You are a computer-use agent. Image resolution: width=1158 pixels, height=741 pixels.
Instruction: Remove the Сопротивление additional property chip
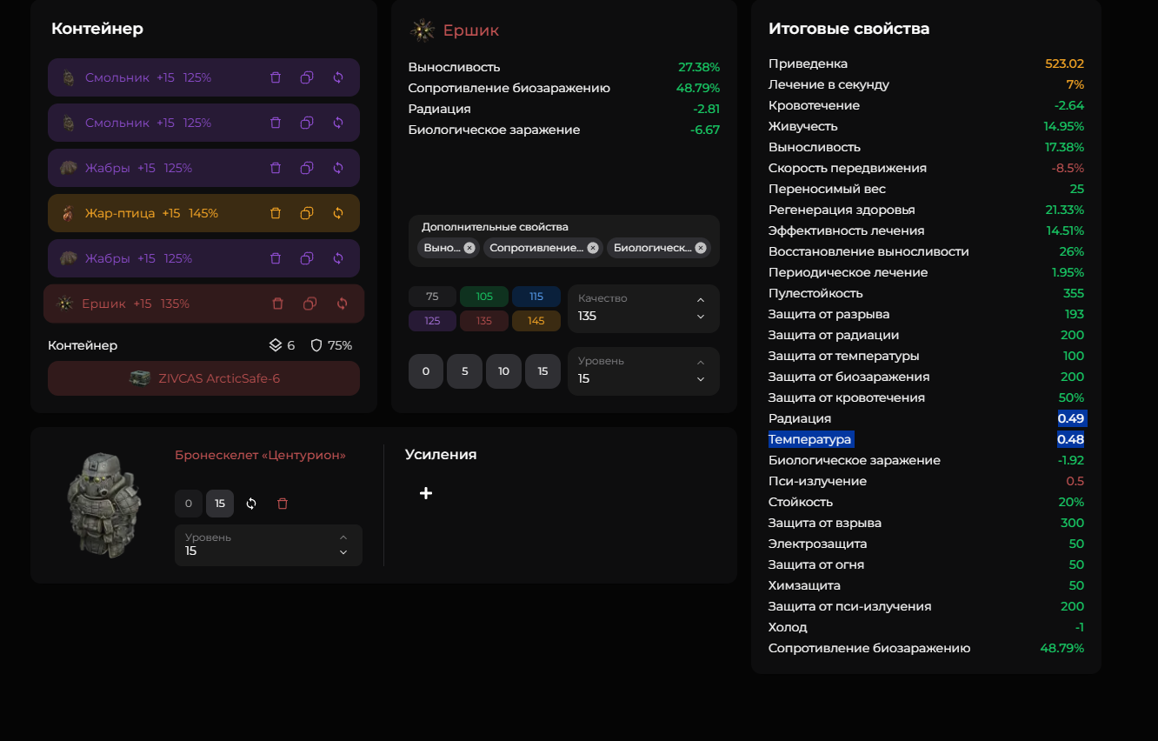pos(593,248)
